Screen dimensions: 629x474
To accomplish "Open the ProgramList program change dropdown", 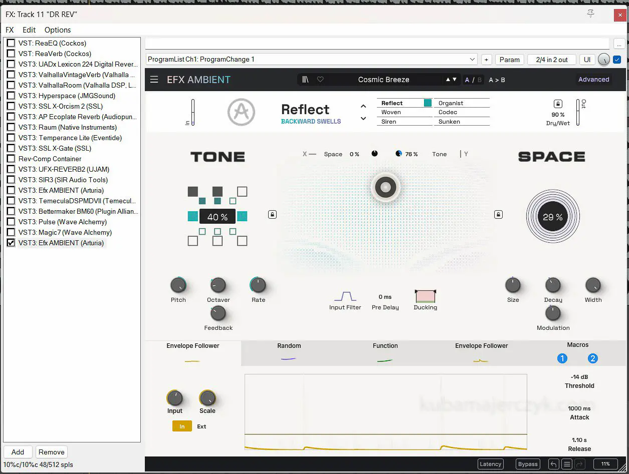I will tap(311, 60).
